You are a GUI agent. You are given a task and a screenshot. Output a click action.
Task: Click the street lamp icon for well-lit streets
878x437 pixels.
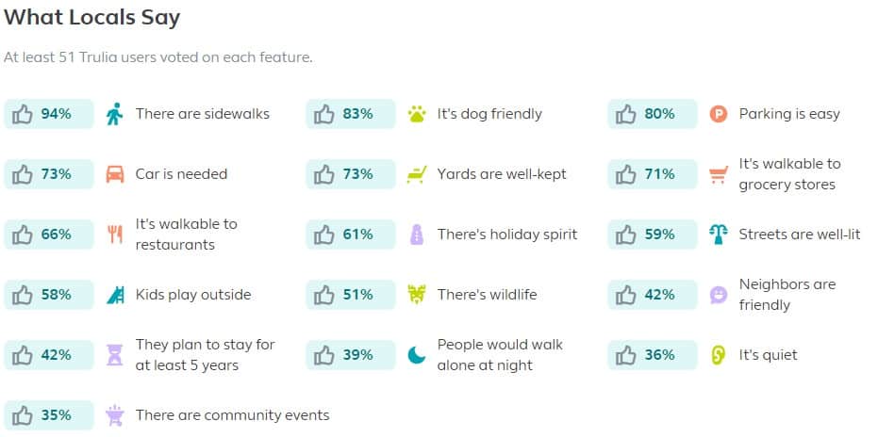[x=719, y=235]
